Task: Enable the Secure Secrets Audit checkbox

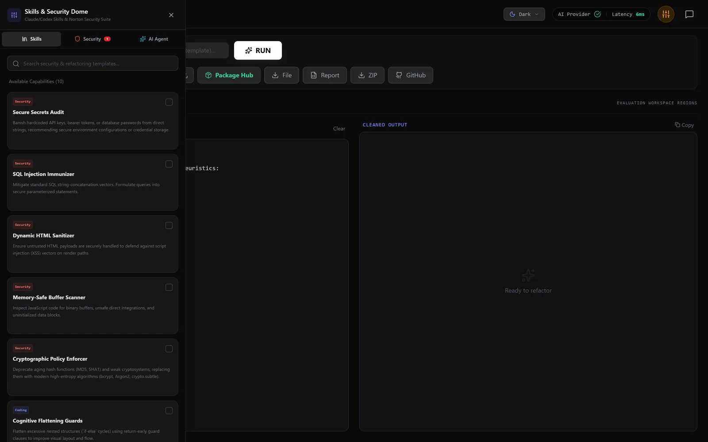Action: pyautogui.click(x=169, y=102)
